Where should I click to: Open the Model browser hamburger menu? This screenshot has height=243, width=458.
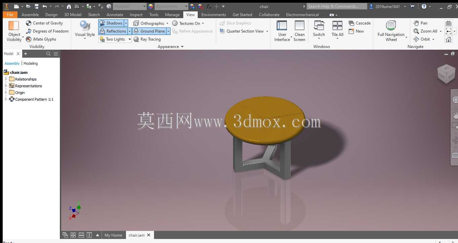click(56, 54)
